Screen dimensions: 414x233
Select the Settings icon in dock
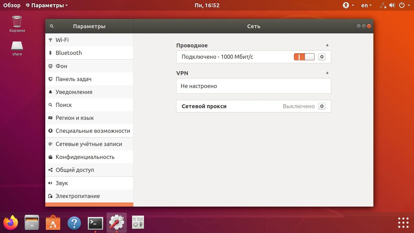(117, 223)
